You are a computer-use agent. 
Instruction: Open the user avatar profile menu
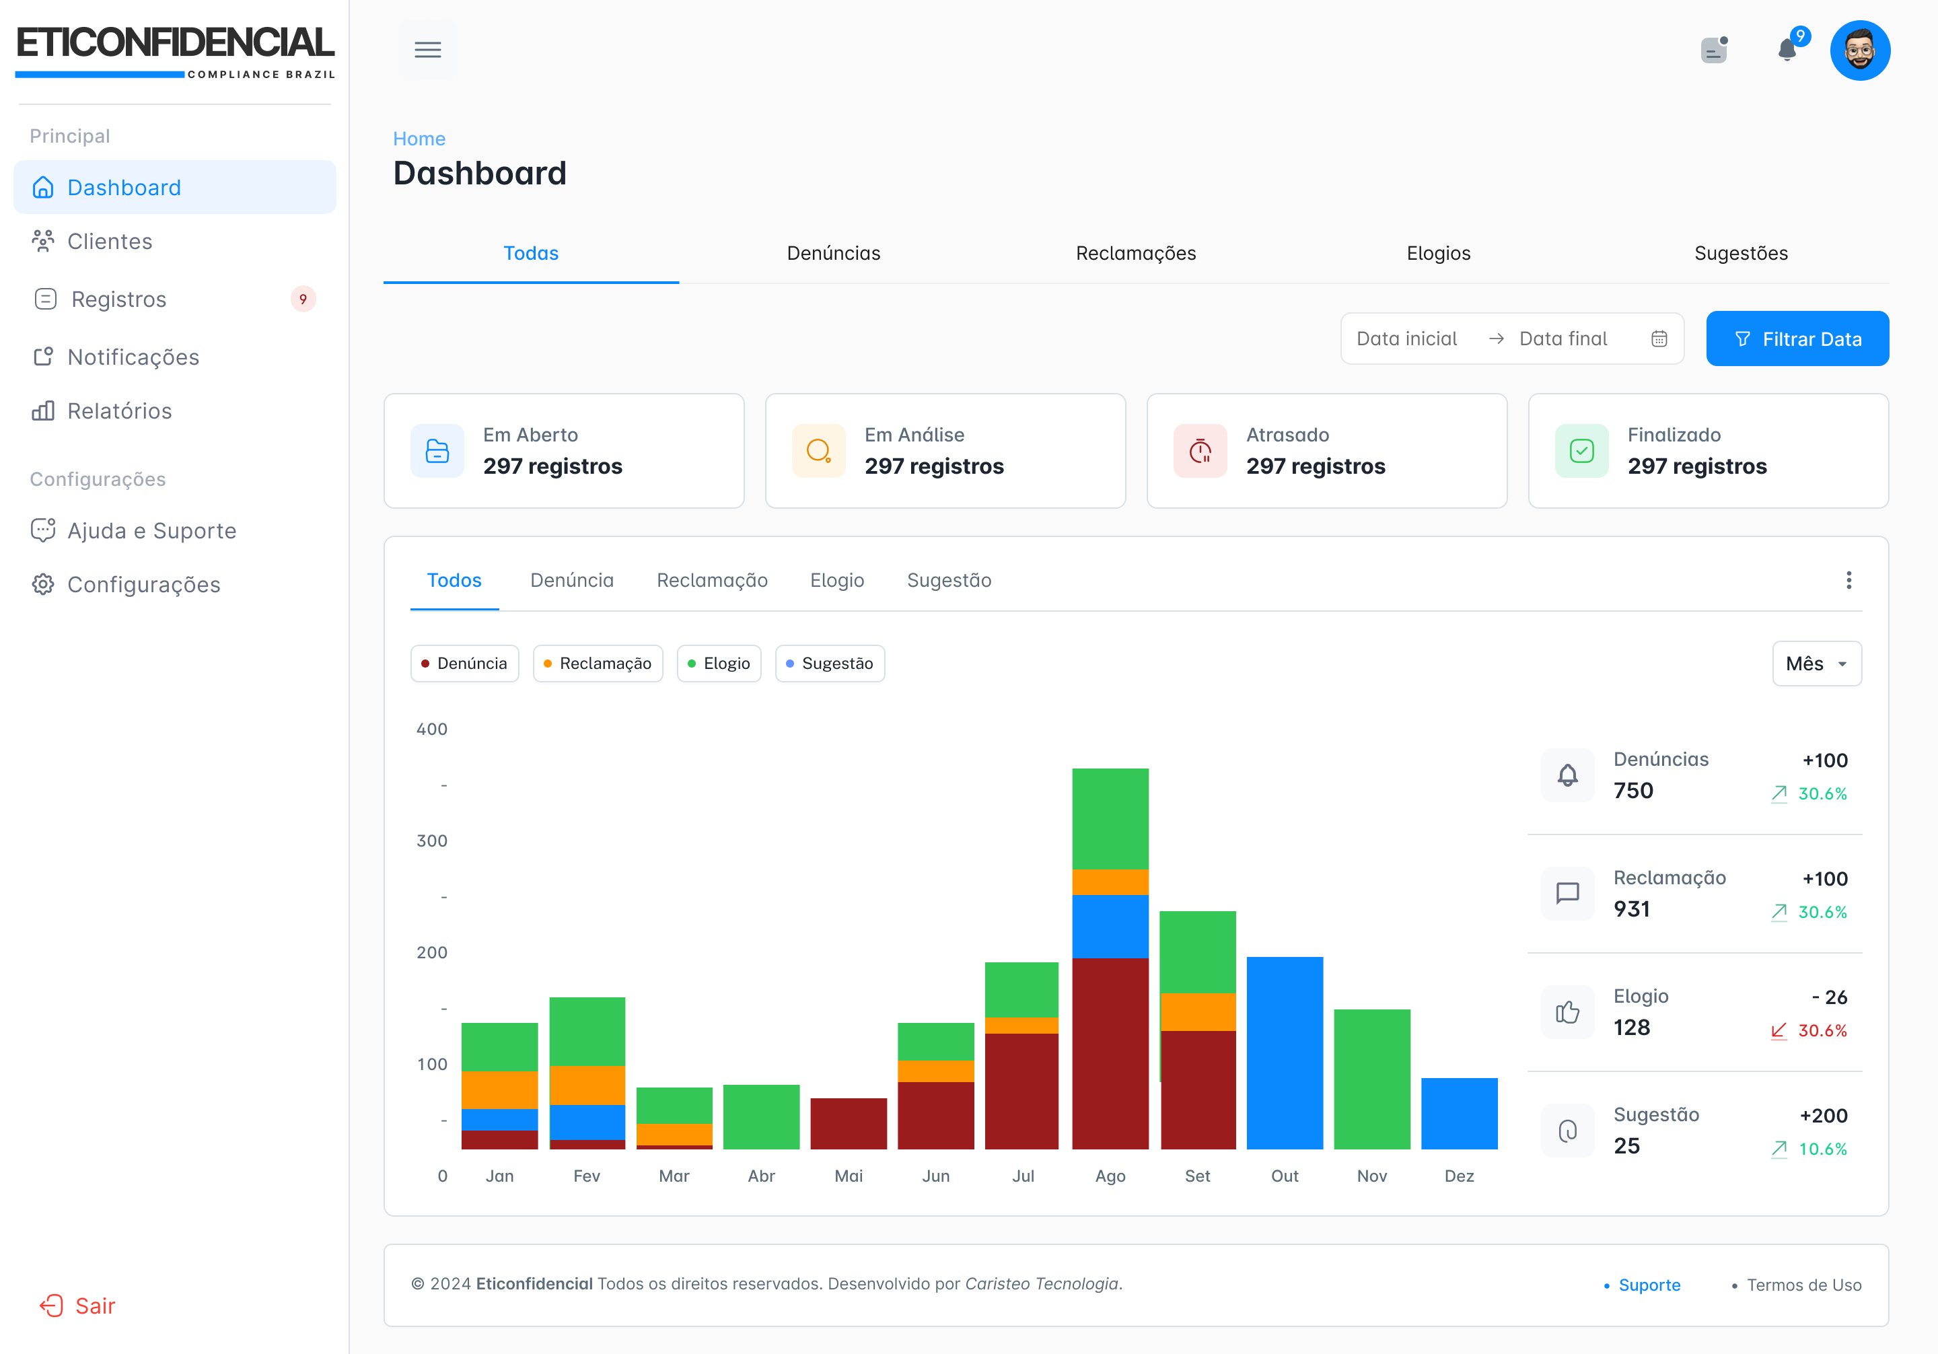1861,50
